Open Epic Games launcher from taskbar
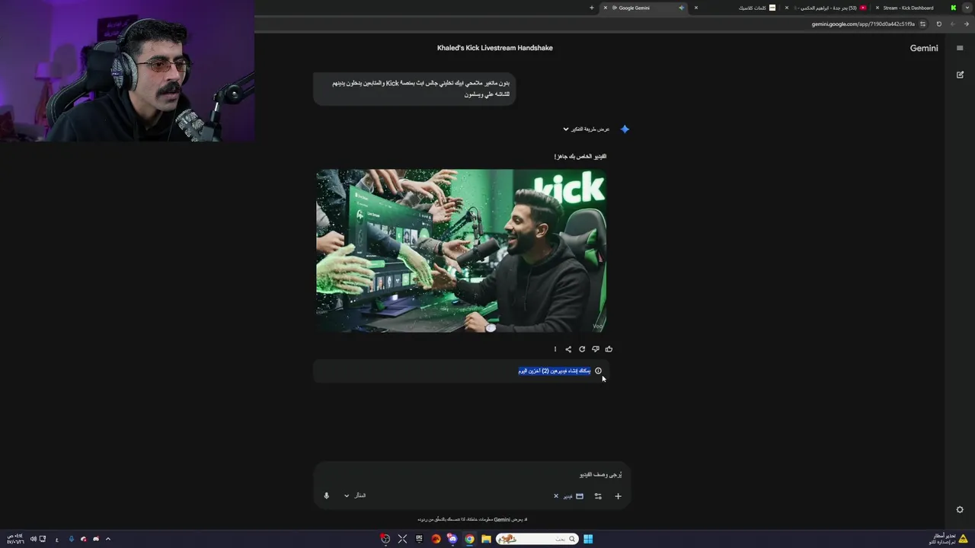Image resolution: width=975 pixels, height=548 pixels. click(x=419, y=539)
